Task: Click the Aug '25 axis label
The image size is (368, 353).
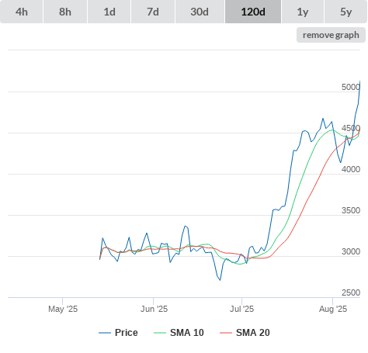Action: [333, 309]
